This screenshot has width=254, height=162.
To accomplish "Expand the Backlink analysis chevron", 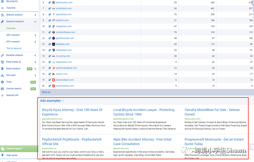I will (35, 55).
